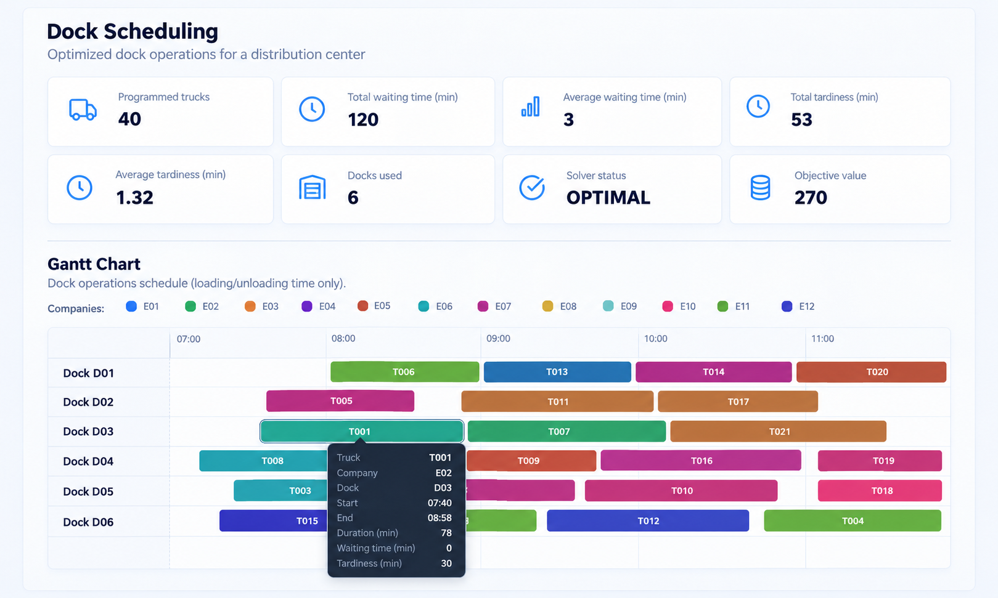Click the clock icon beside Total tardiness
Viewport: 998px width, 598px height.
[758, 107]
